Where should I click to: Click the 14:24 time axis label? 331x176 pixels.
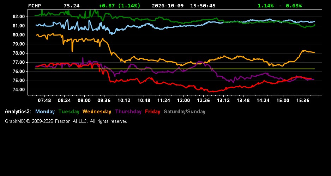tap(263, 101)
